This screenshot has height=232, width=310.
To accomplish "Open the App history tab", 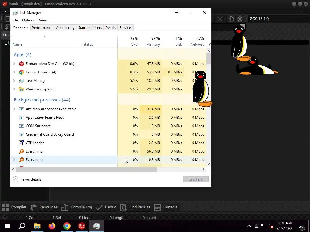I will click(65, 28).
